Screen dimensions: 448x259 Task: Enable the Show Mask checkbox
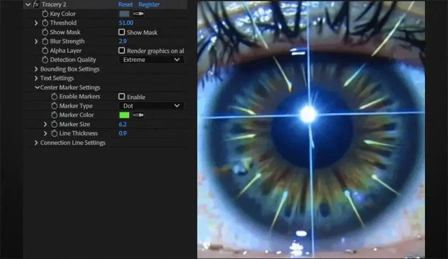[x=122, y=32]
